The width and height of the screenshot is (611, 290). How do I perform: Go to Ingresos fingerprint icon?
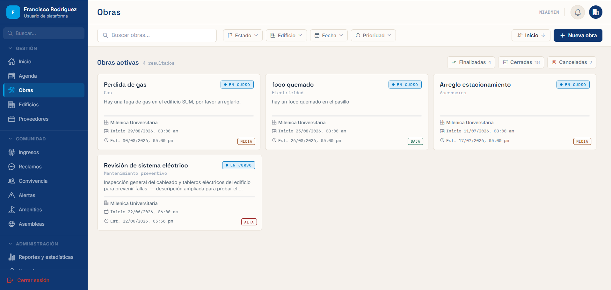(11, 152)
